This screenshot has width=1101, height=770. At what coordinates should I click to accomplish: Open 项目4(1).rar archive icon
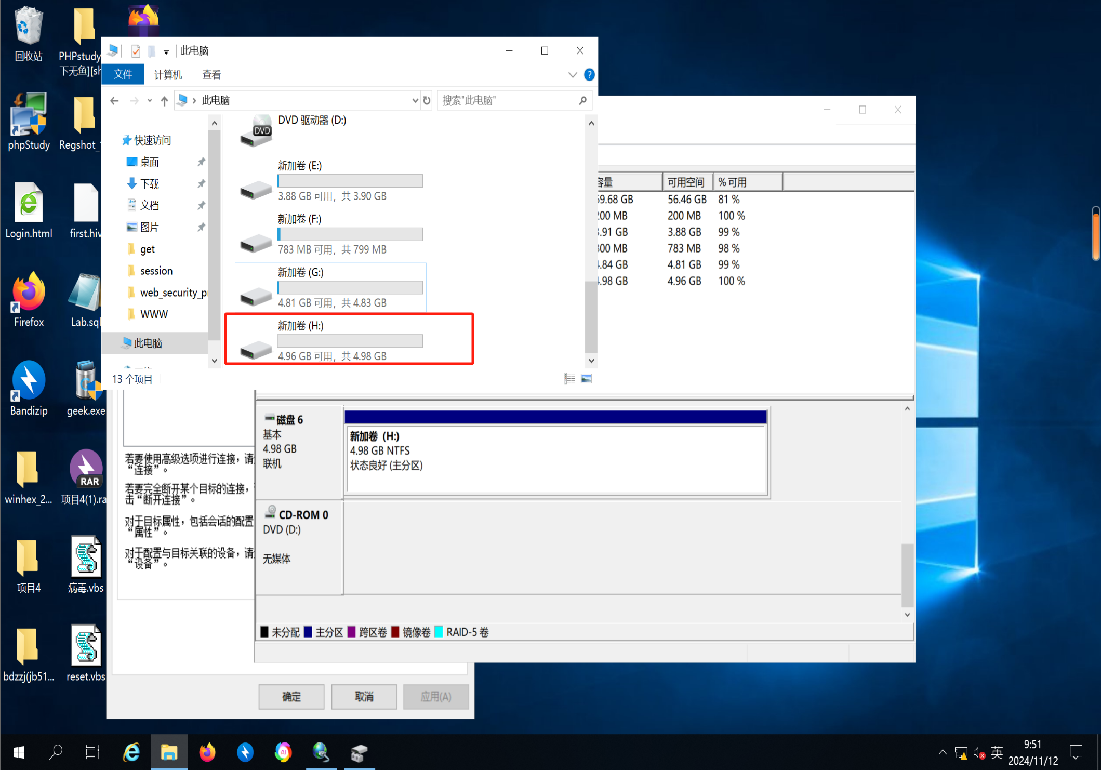click(86, 477)
